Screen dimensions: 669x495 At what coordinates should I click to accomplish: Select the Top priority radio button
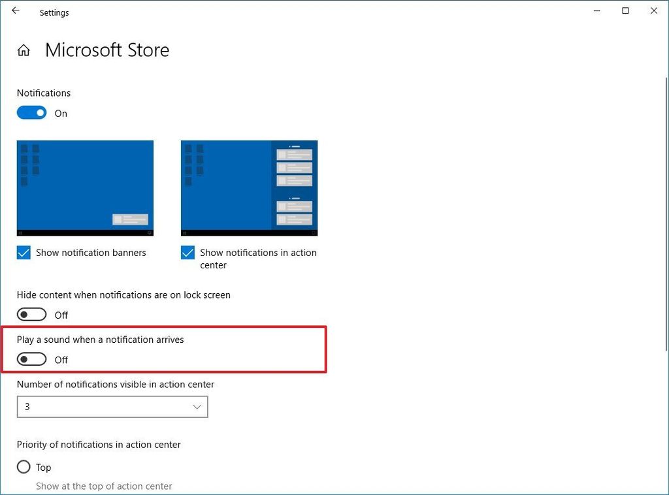click(24, 467)
